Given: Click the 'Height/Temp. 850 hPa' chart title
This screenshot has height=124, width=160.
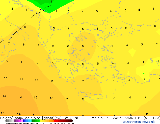Looking at the screenshot, I should [x=20, y=118].
